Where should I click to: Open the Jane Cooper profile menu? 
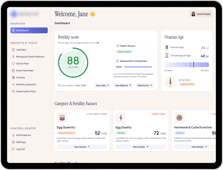[201, 14]
